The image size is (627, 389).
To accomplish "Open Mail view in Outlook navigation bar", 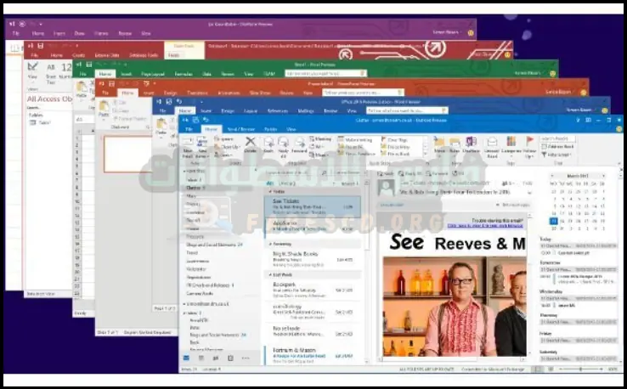I will [186, 358].
